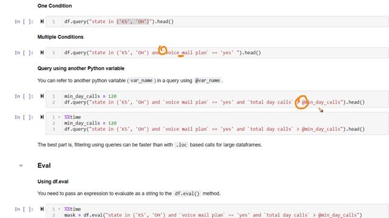Image resolution: width=389 pixels, height=218 pixels.
Task: Click line number 3 in the %%time df.query cell
Action: click(53, 129)
